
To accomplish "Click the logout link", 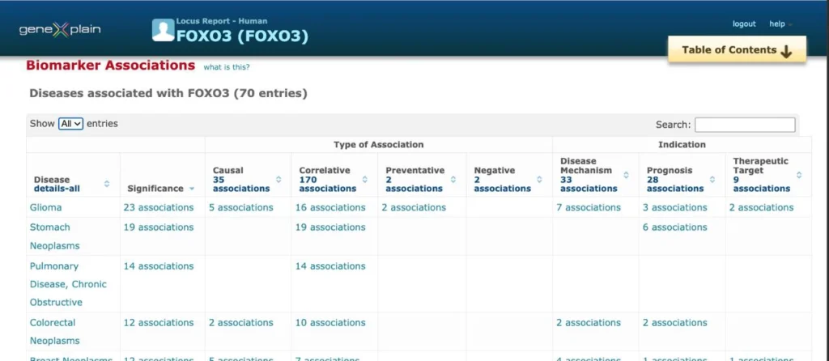I will (743, 24).
